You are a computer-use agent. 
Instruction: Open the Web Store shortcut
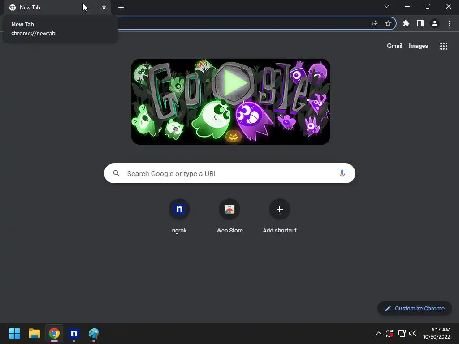pos(229,216)
